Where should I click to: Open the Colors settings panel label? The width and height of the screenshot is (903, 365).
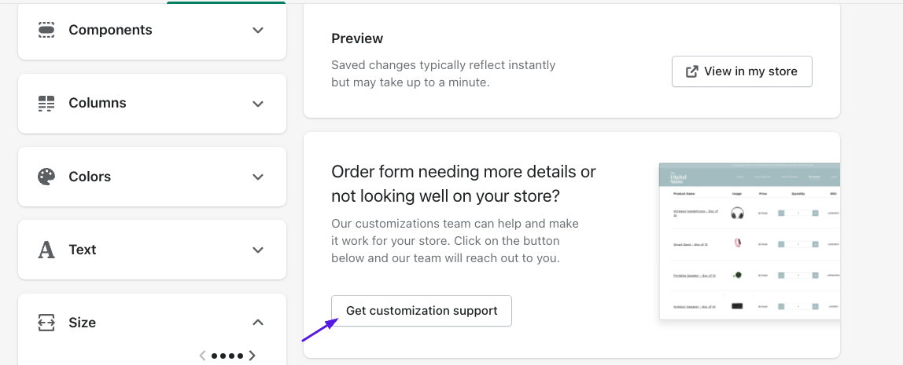pyautogui.click(x=90, y=176)
